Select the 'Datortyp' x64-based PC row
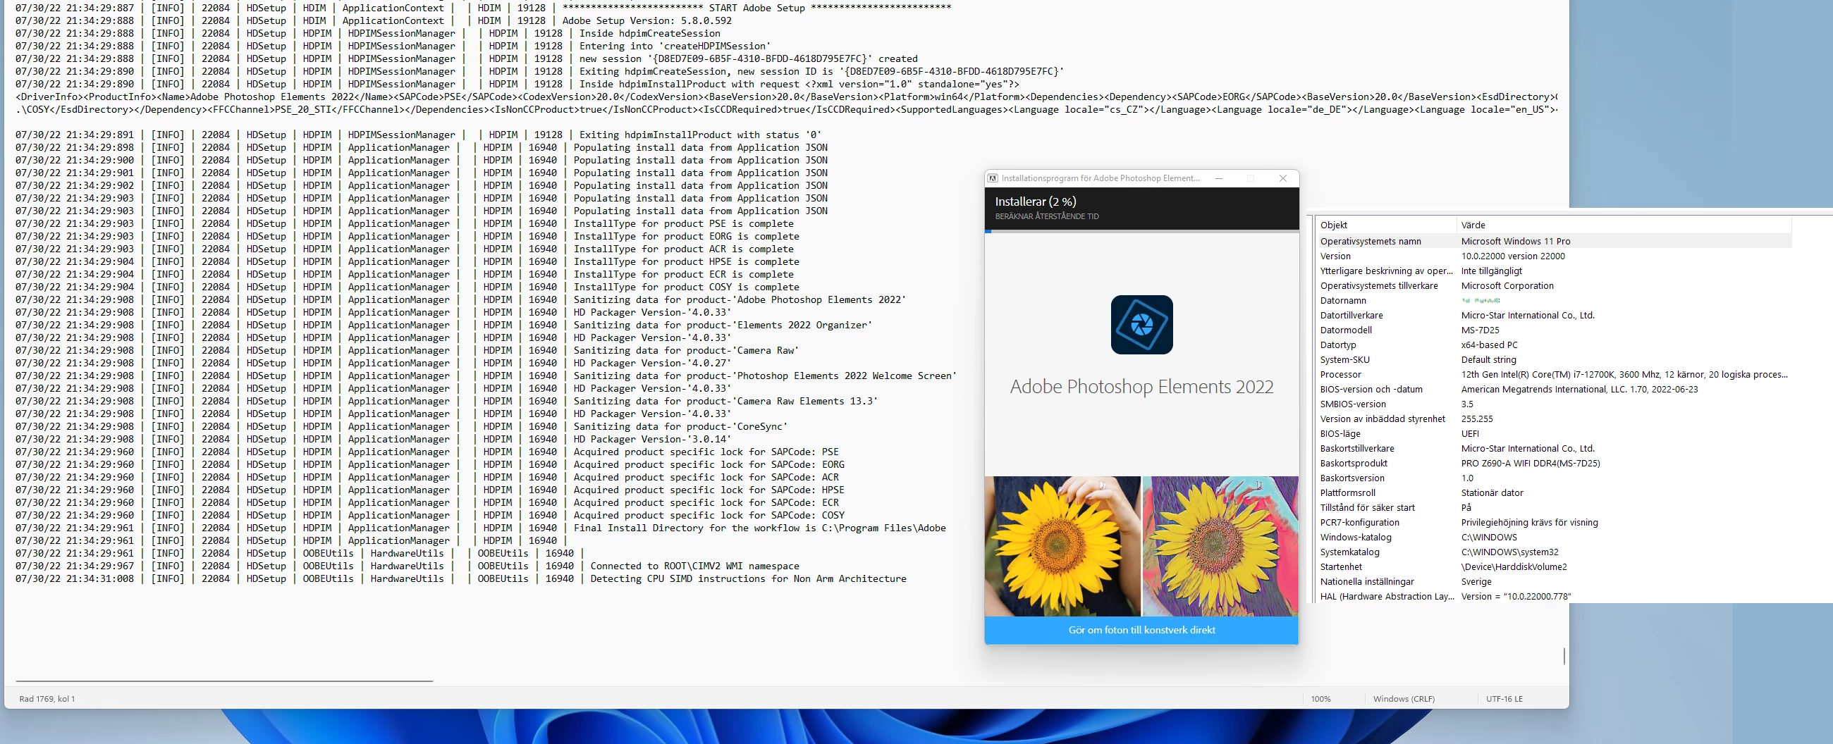The image size is (1833, 744). click(x=1553, y=345)
